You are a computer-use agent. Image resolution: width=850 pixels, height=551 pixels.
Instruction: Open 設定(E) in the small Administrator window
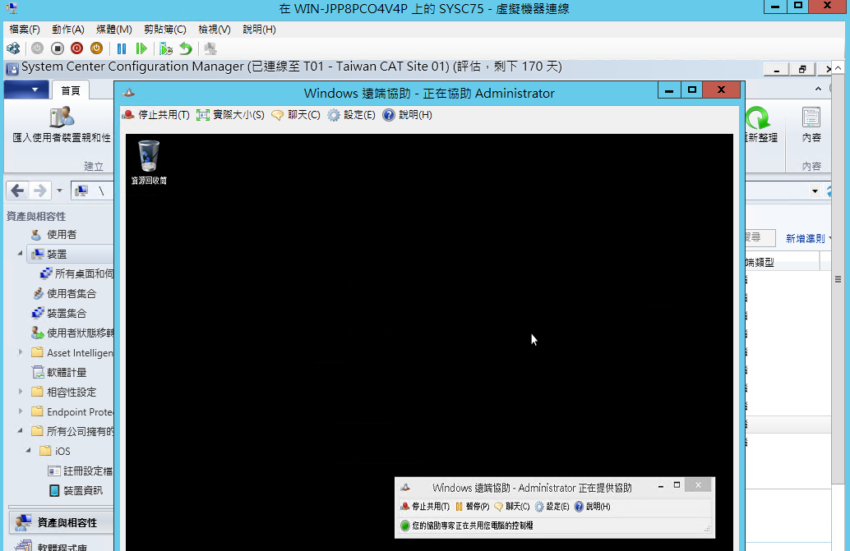point(552,507)
